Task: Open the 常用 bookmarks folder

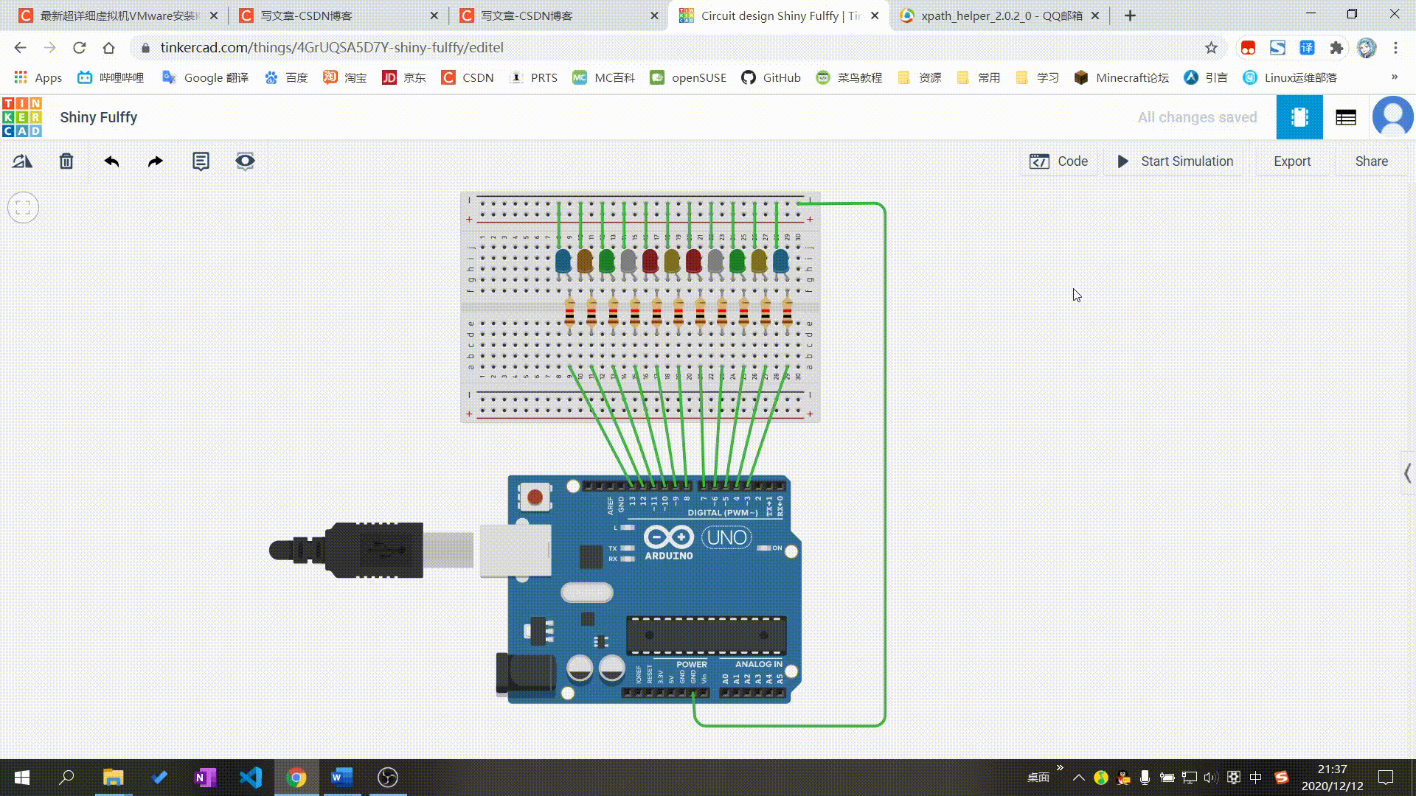Action: point(978,77)
